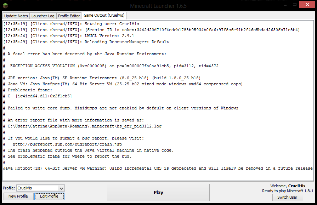The height and width of the screenshot is (205, 317).
Task: Click the 'A fatal error has been detected' line
Action: [85, 54]
